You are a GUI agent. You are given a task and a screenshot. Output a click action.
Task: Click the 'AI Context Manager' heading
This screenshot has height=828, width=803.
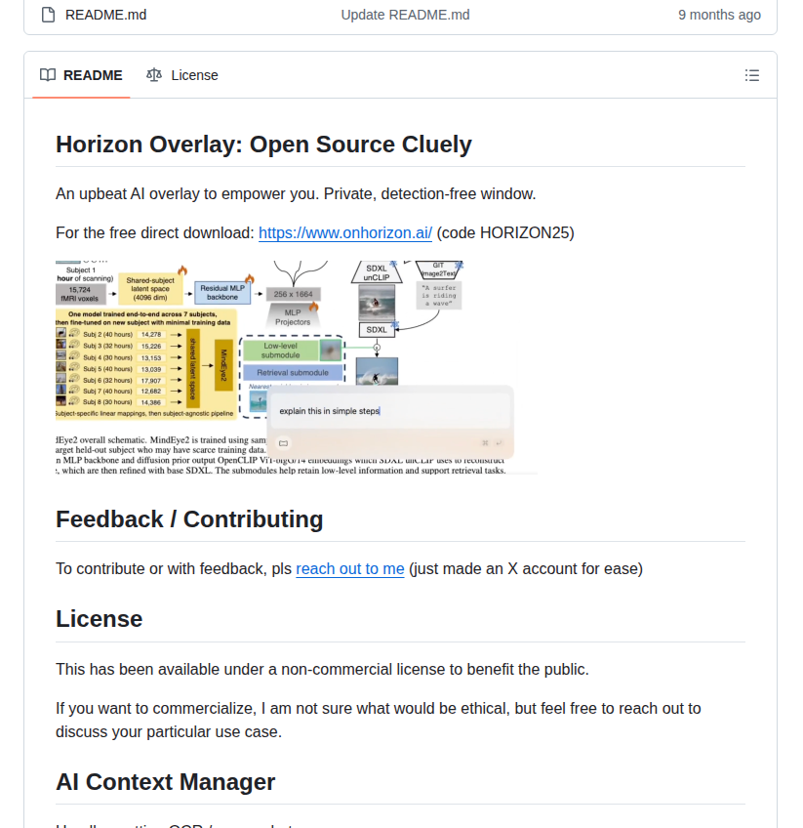(166, 782)
